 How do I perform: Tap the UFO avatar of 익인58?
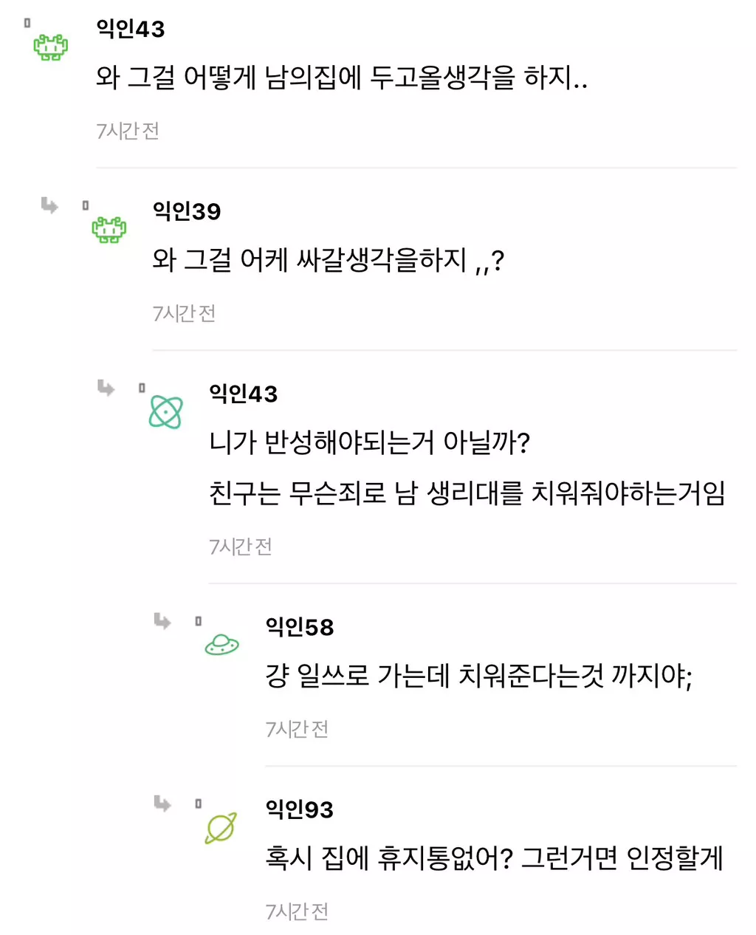point(221,645)
